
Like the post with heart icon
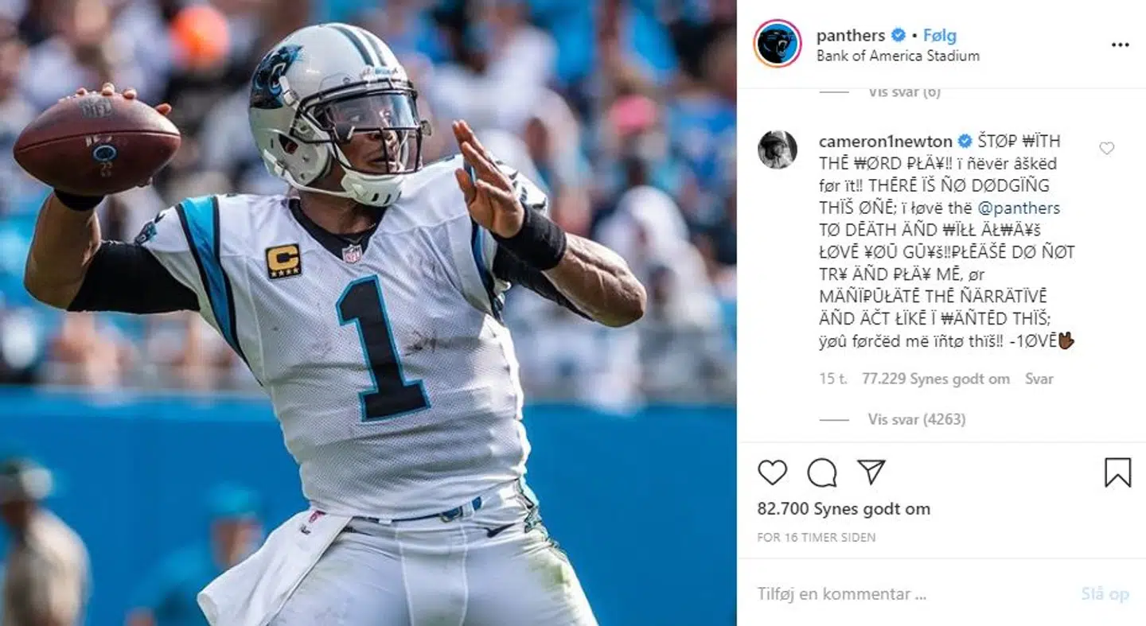772,472
